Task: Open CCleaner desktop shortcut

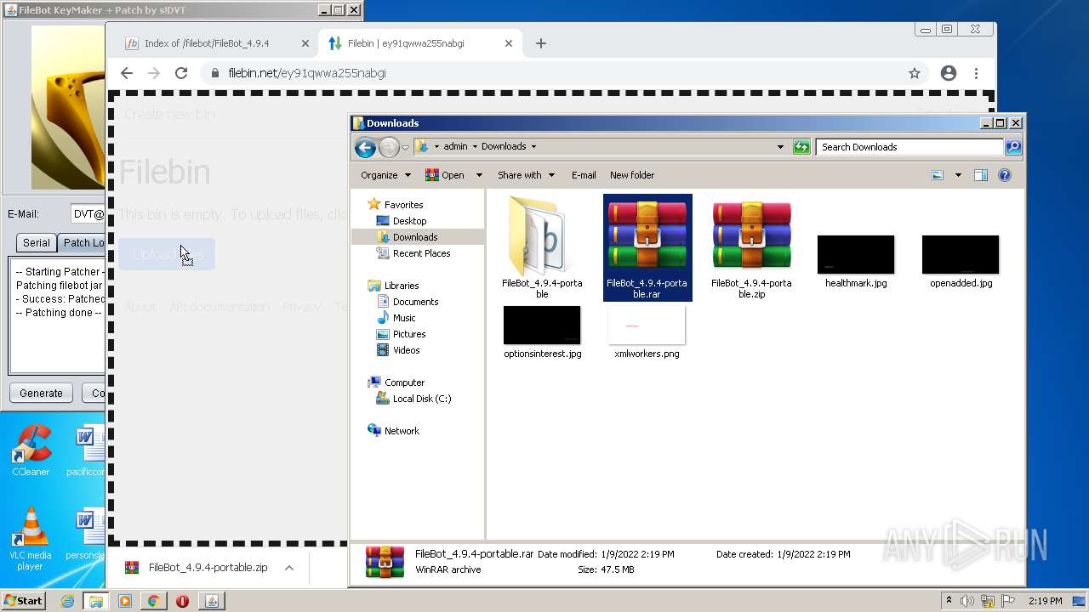Action: (31, 451)
